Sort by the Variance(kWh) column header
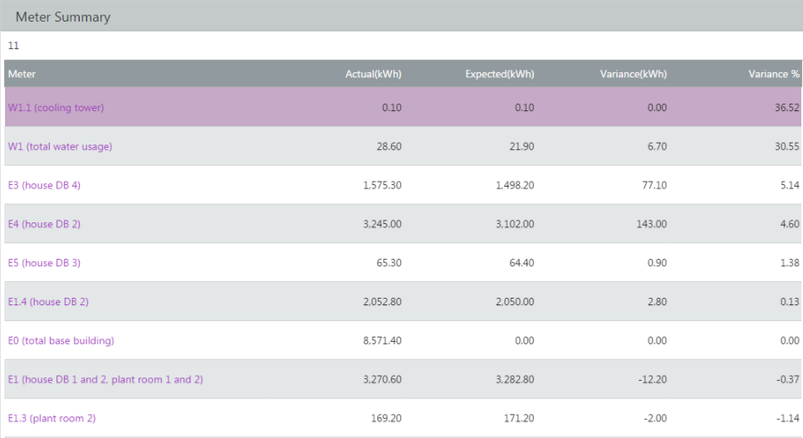The width and height of the screenshot is (803, 438). pyautogui.click(x=634, y=74)
